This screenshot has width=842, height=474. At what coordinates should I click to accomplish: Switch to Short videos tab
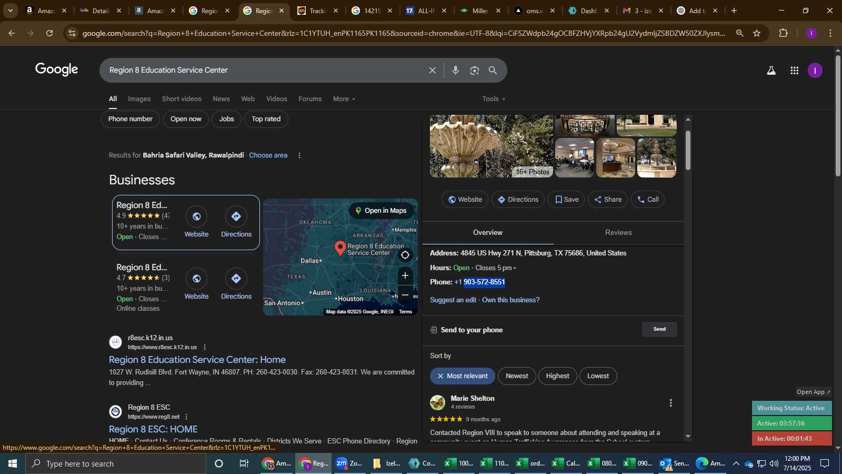[182, 99]
